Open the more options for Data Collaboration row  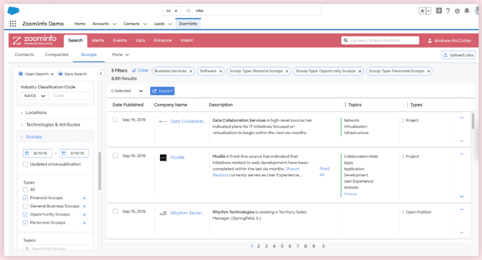coord(461,117)
